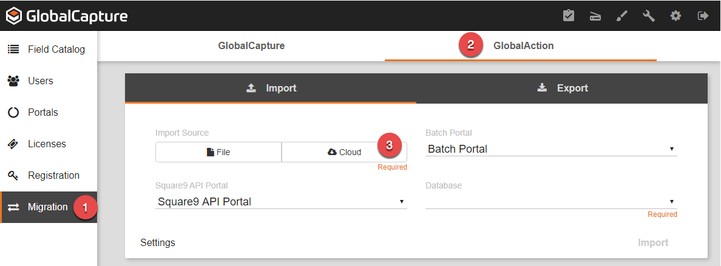Select the paintbrush icon in header
This screenshot has width=721, height=266.
coord(622,16)
